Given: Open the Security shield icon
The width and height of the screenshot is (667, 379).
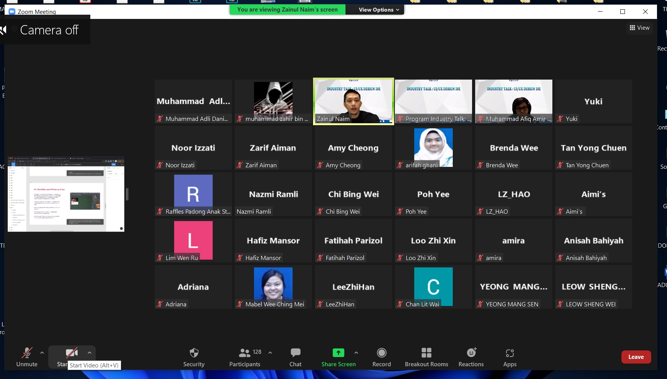Looking at the screenshot, I should 194,353.
